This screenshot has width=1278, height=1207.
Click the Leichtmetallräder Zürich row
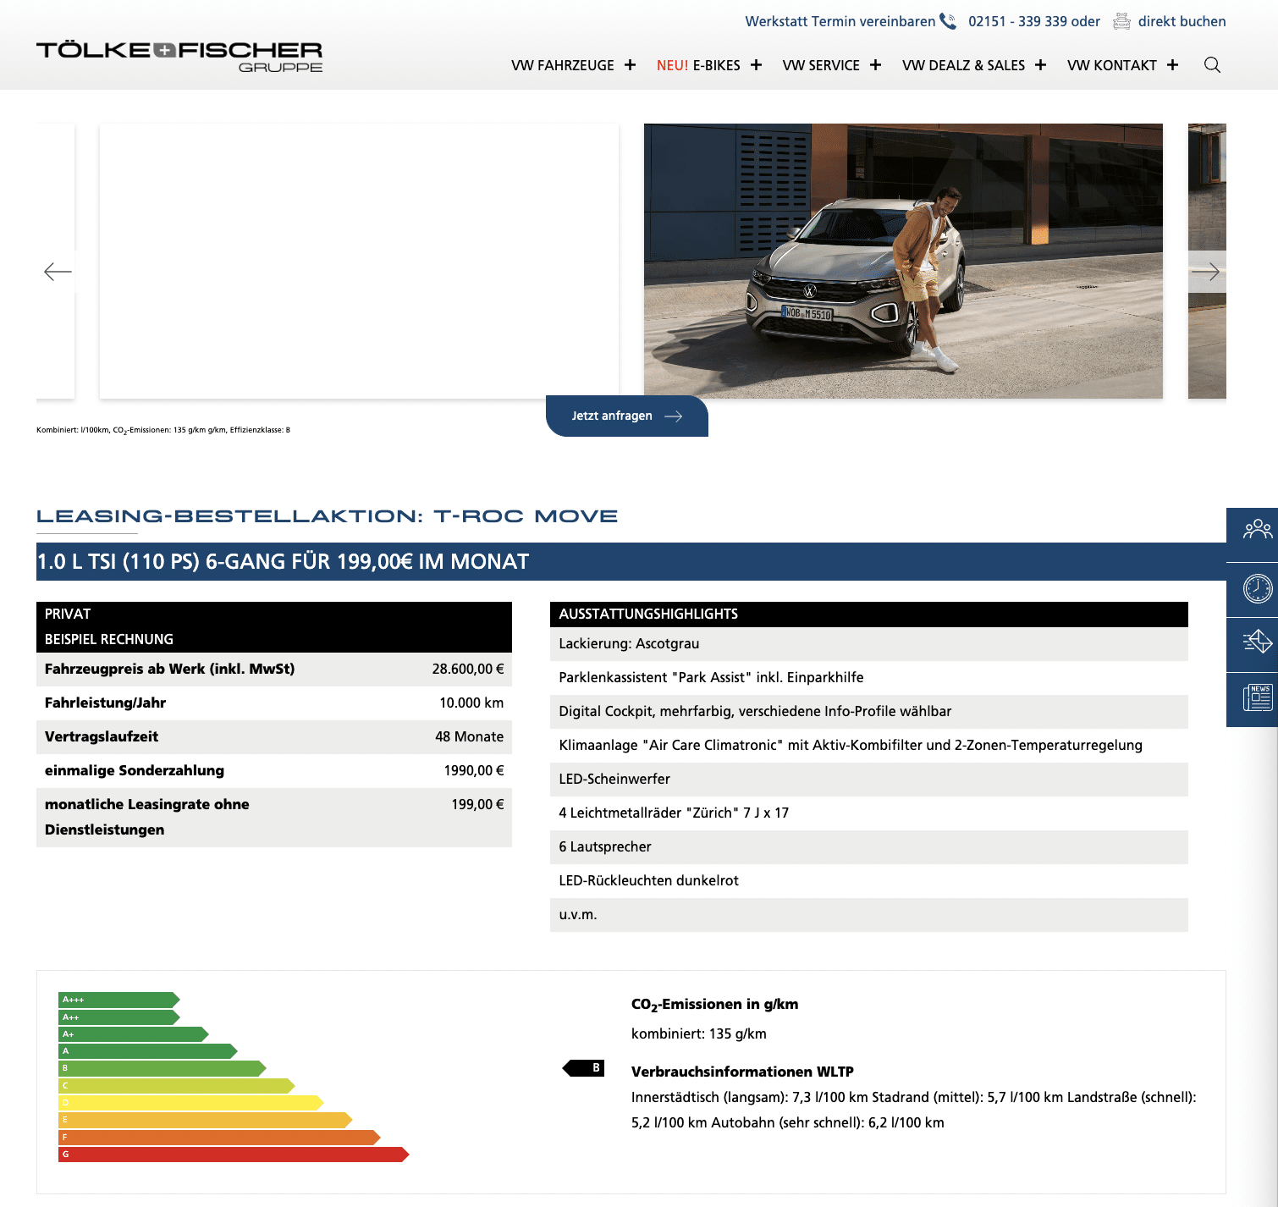point(869,813)
